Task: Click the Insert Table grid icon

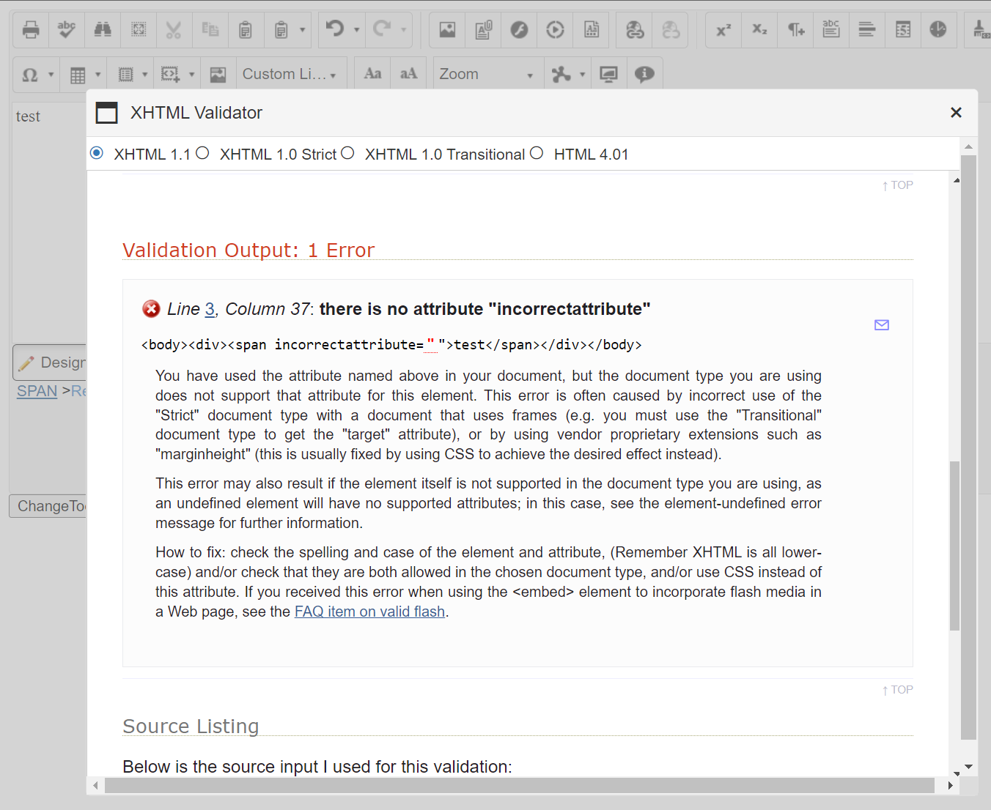Action: point(78,75)
